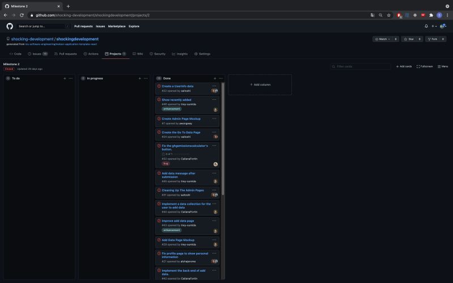This screenshot has width=453, height=283.
Task: Switch to the Actions tab
Action: pyautogui.click(x=91, y=54)
